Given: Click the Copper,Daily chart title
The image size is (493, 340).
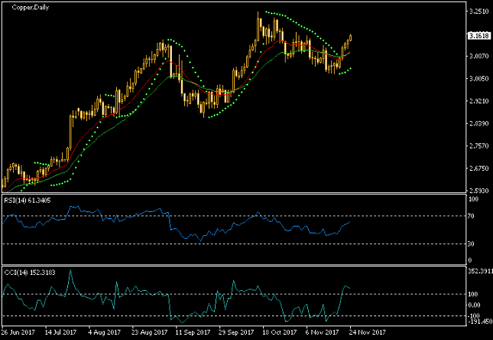Looking at the screenshot, I should click(30, 7).
